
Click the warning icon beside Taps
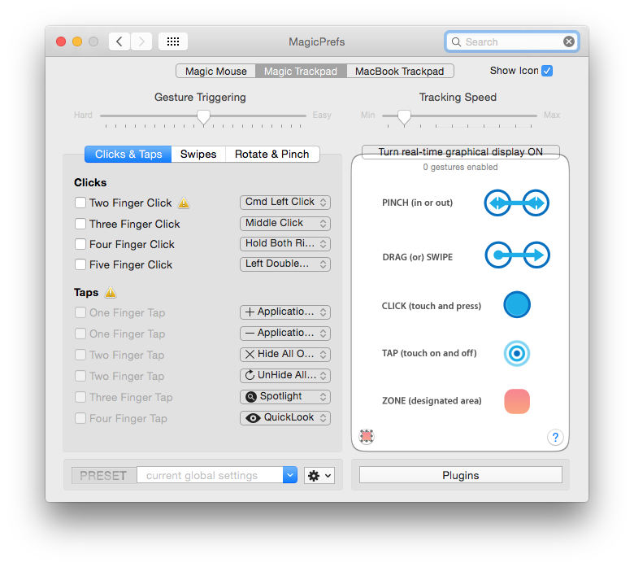111,293
